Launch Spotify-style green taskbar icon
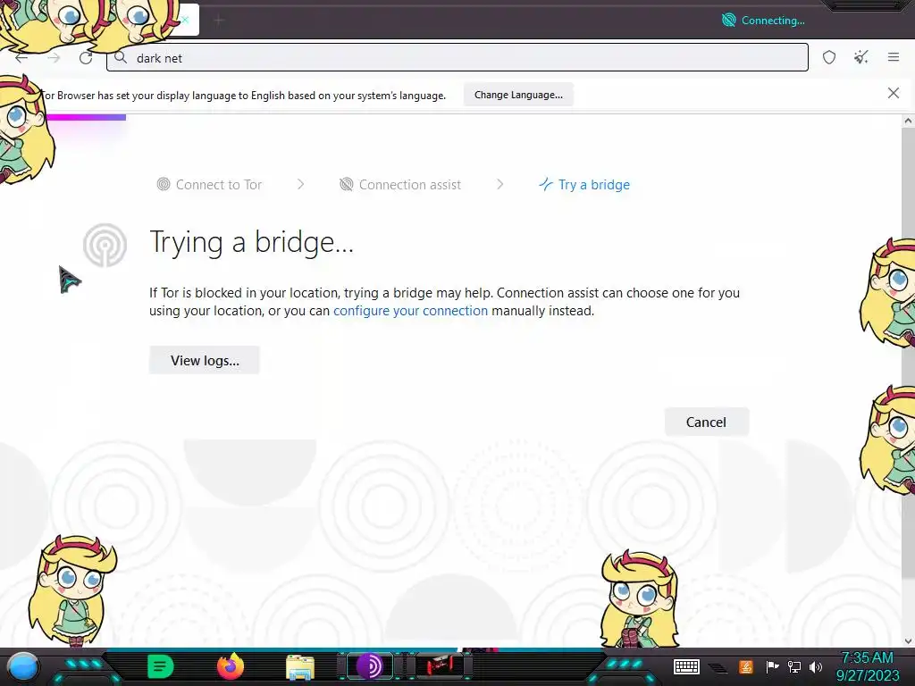The image size is (915, 686). 161,666
